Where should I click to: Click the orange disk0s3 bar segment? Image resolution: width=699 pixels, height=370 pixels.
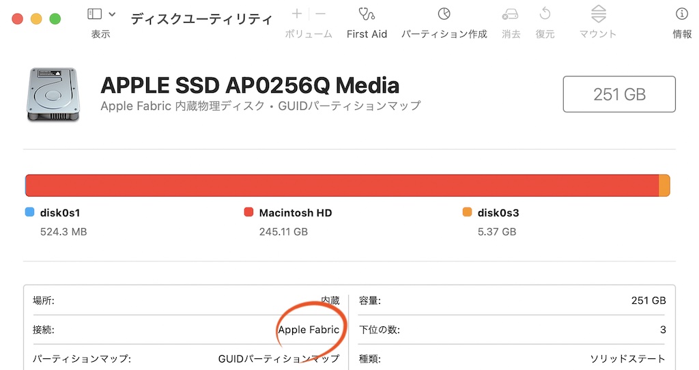point(664,186)
